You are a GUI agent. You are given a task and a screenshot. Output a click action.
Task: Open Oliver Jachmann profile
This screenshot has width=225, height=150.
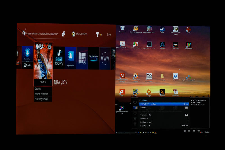(x=80, y=34)
